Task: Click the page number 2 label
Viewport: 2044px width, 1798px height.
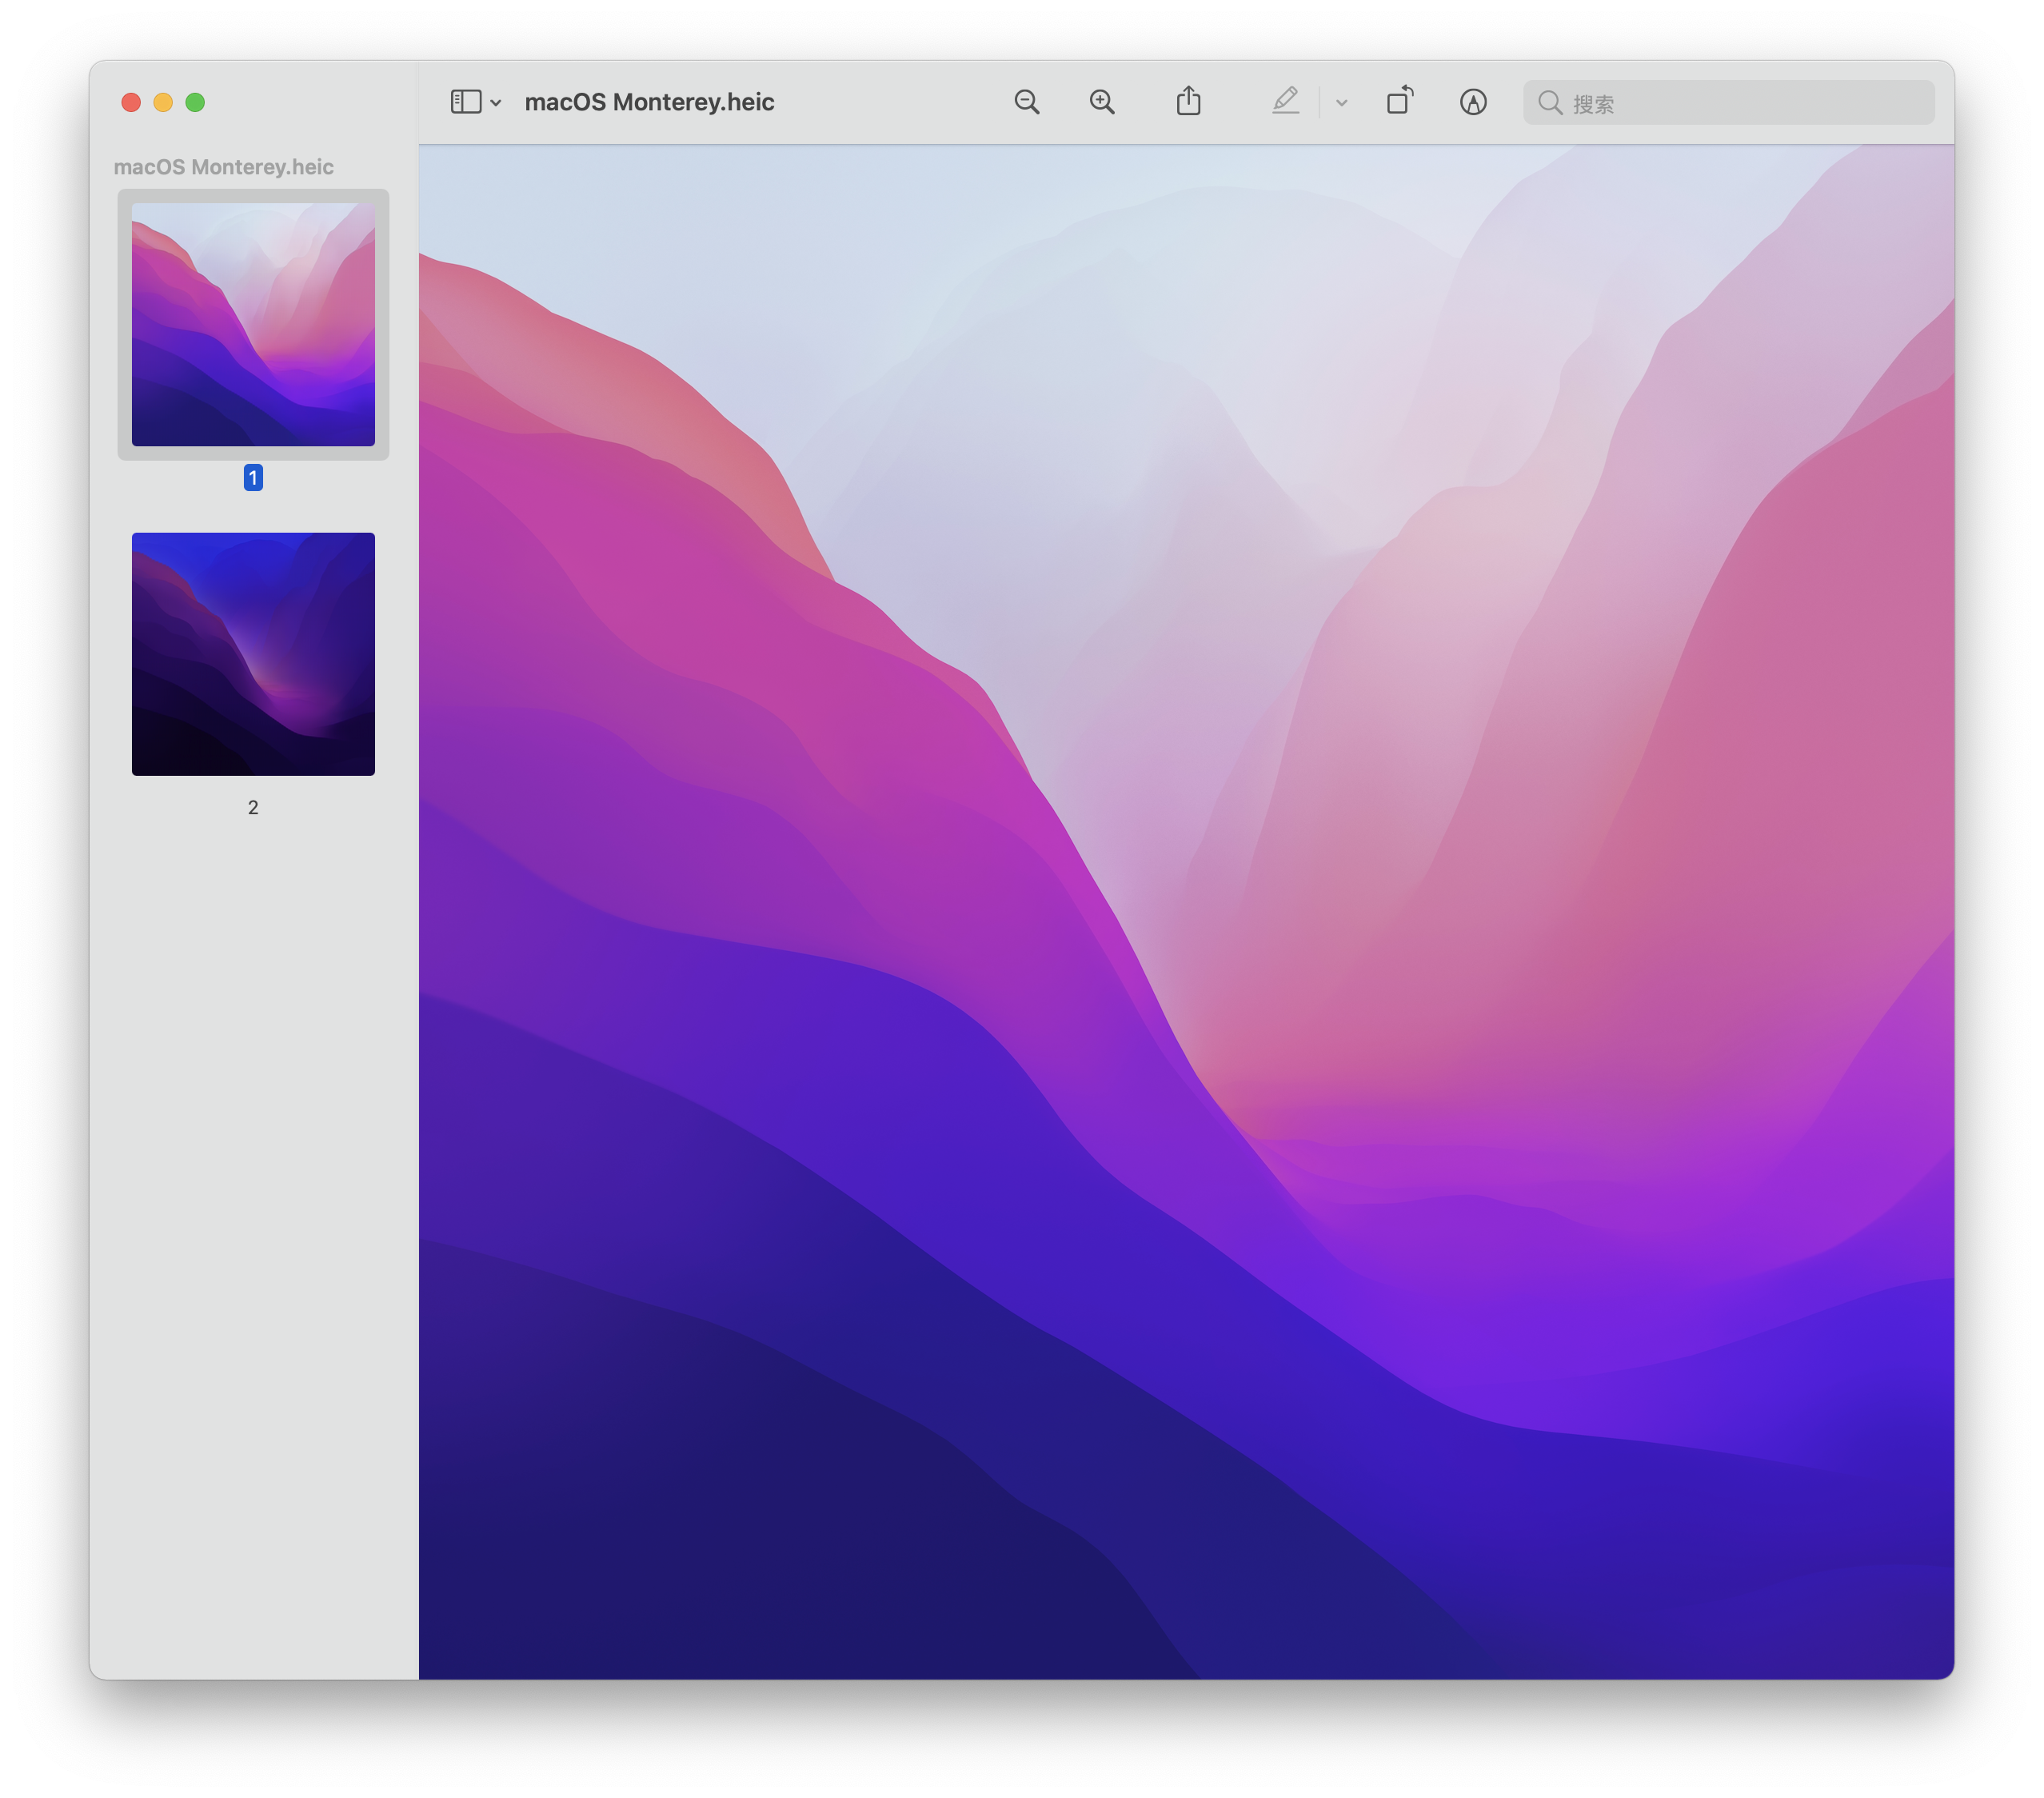Action: [253, 807]
